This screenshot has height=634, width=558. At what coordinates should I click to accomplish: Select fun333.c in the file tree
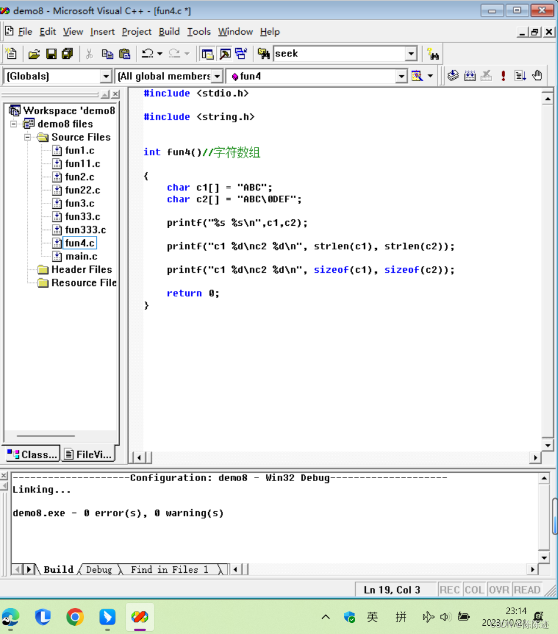coord(85,229)
